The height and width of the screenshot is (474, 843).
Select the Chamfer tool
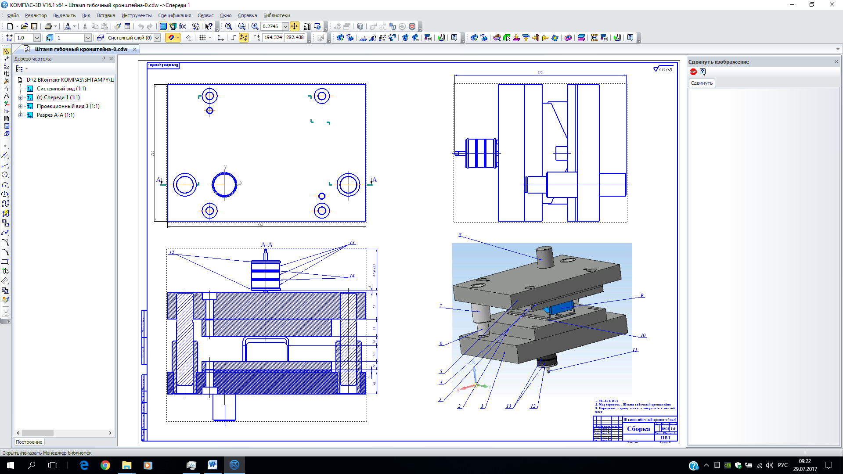(5, 243)
